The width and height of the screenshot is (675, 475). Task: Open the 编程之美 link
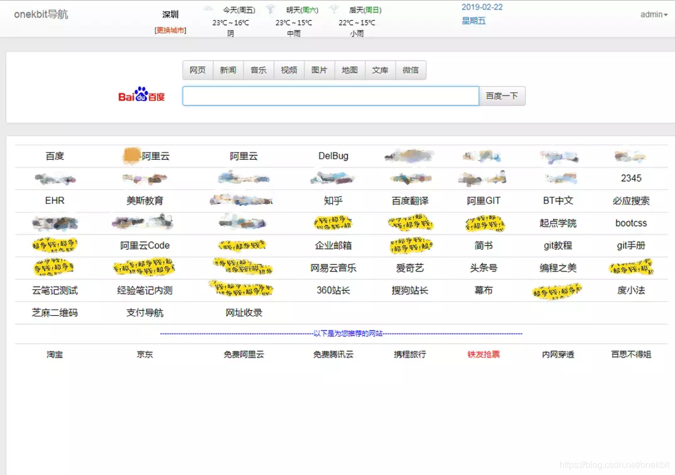[x=558, y=268]
